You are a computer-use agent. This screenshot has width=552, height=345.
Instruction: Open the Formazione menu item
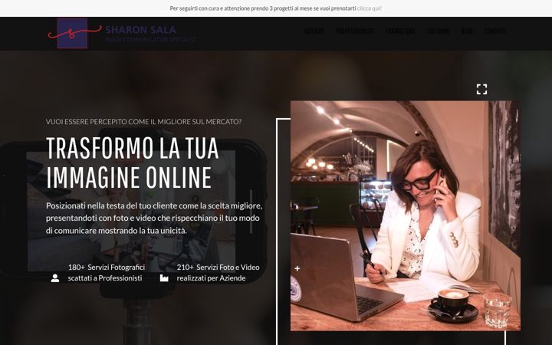pos(400,31)
